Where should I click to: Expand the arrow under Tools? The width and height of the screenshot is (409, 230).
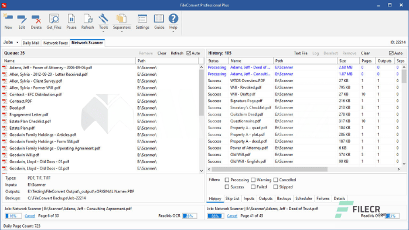pos(103,32)
